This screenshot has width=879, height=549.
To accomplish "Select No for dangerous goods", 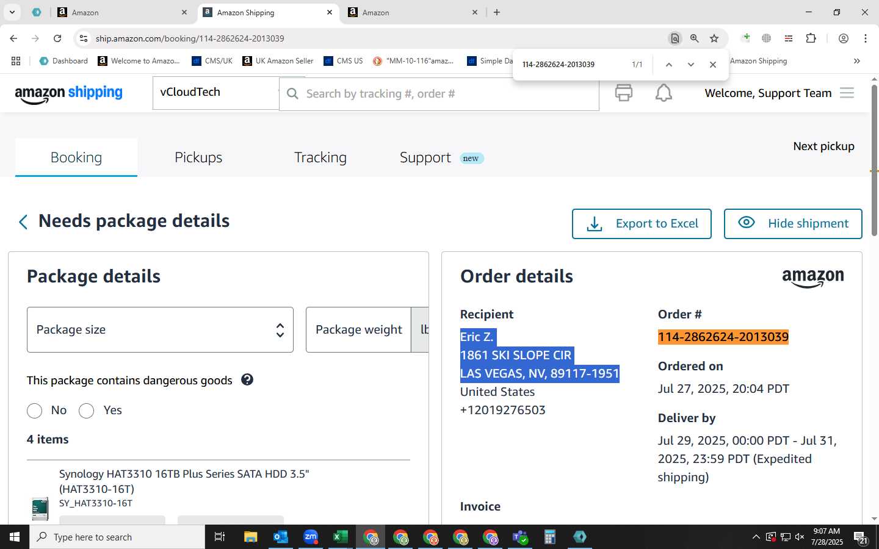I will click(35, 411).
